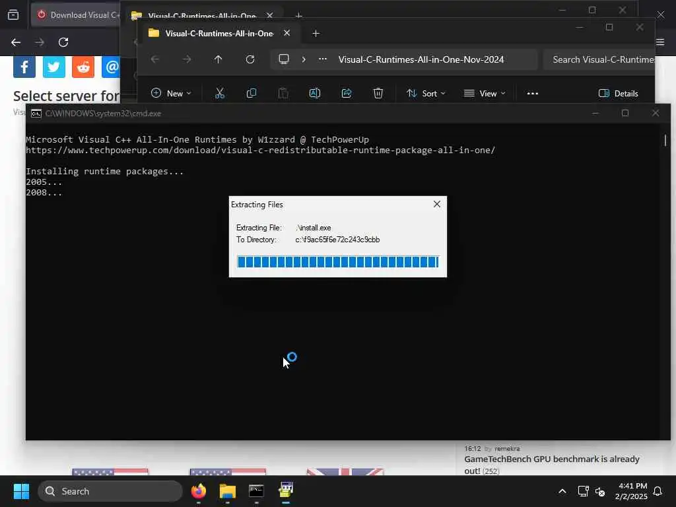Click the extraction progress bar

coord(338,261)
